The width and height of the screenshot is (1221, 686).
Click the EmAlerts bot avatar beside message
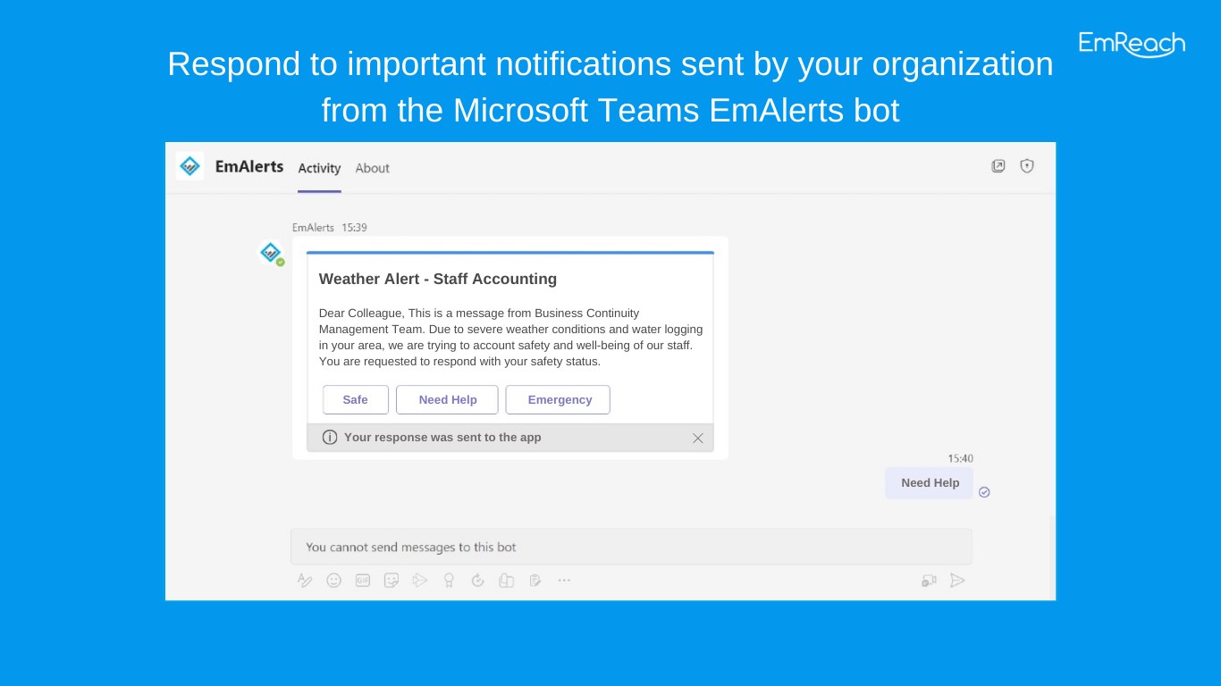click(x=271, y=254)
